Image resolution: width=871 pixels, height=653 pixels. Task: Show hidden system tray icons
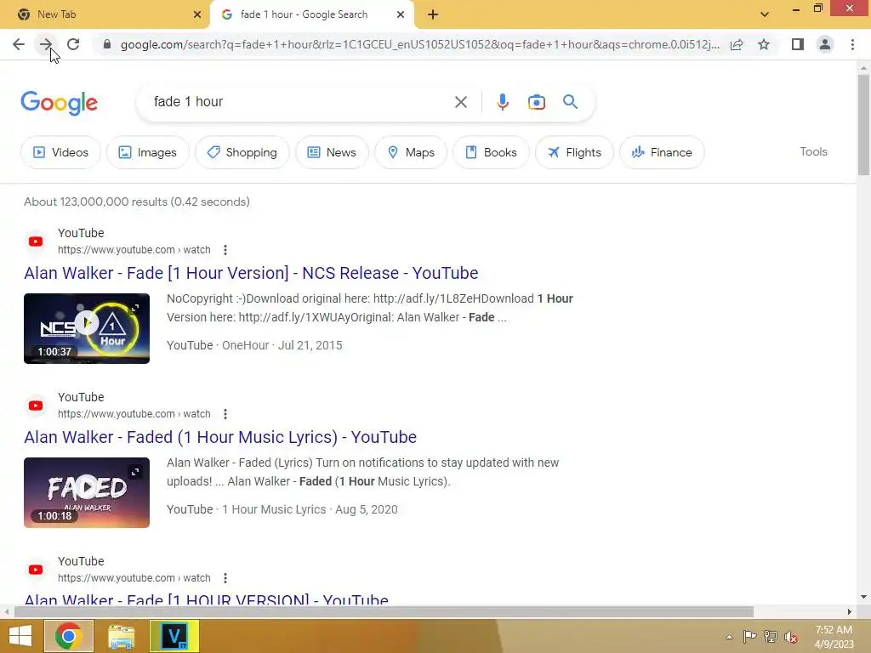pos(729,637)
